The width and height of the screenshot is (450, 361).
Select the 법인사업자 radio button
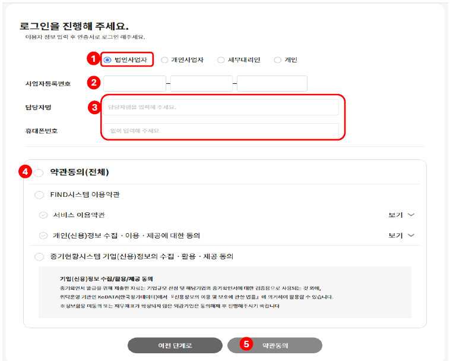pos(107,60)
